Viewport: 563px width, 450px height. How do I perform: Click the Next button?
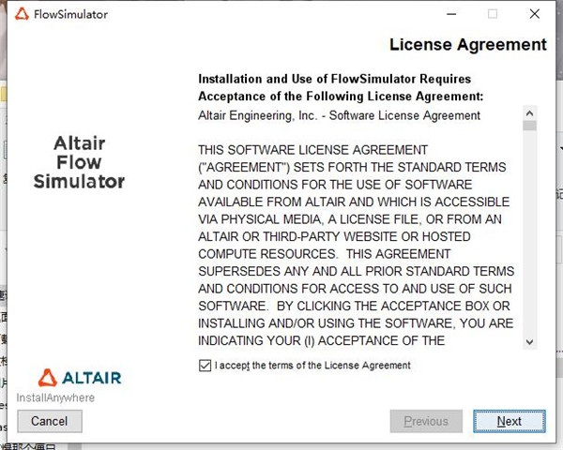pos(510,421)
